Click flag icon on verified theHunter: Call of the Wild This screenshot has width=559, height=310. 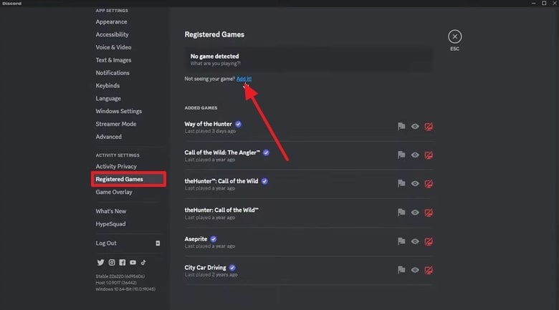(401, 183)
